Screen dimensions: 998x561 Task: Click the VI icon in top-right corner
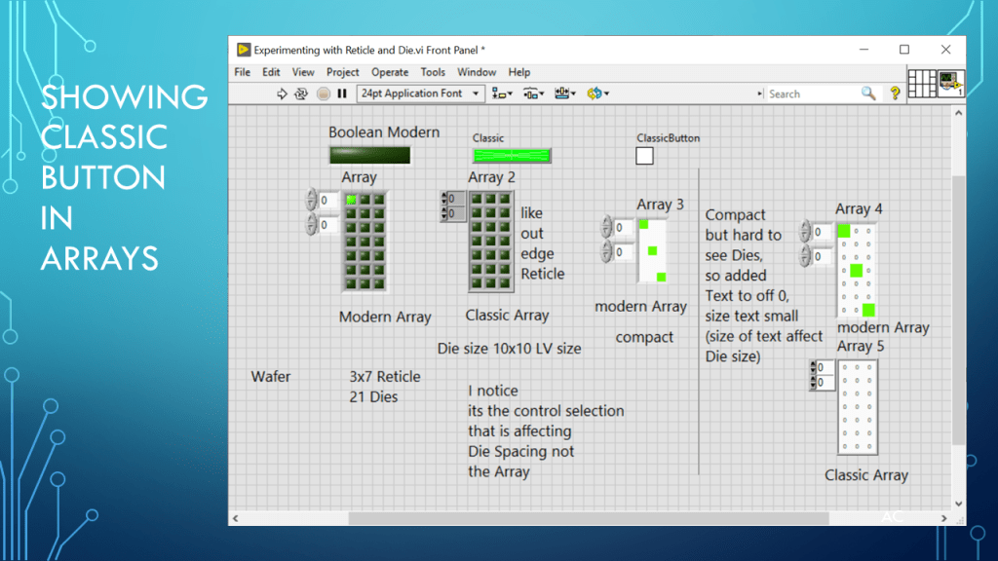pos(951,84)
